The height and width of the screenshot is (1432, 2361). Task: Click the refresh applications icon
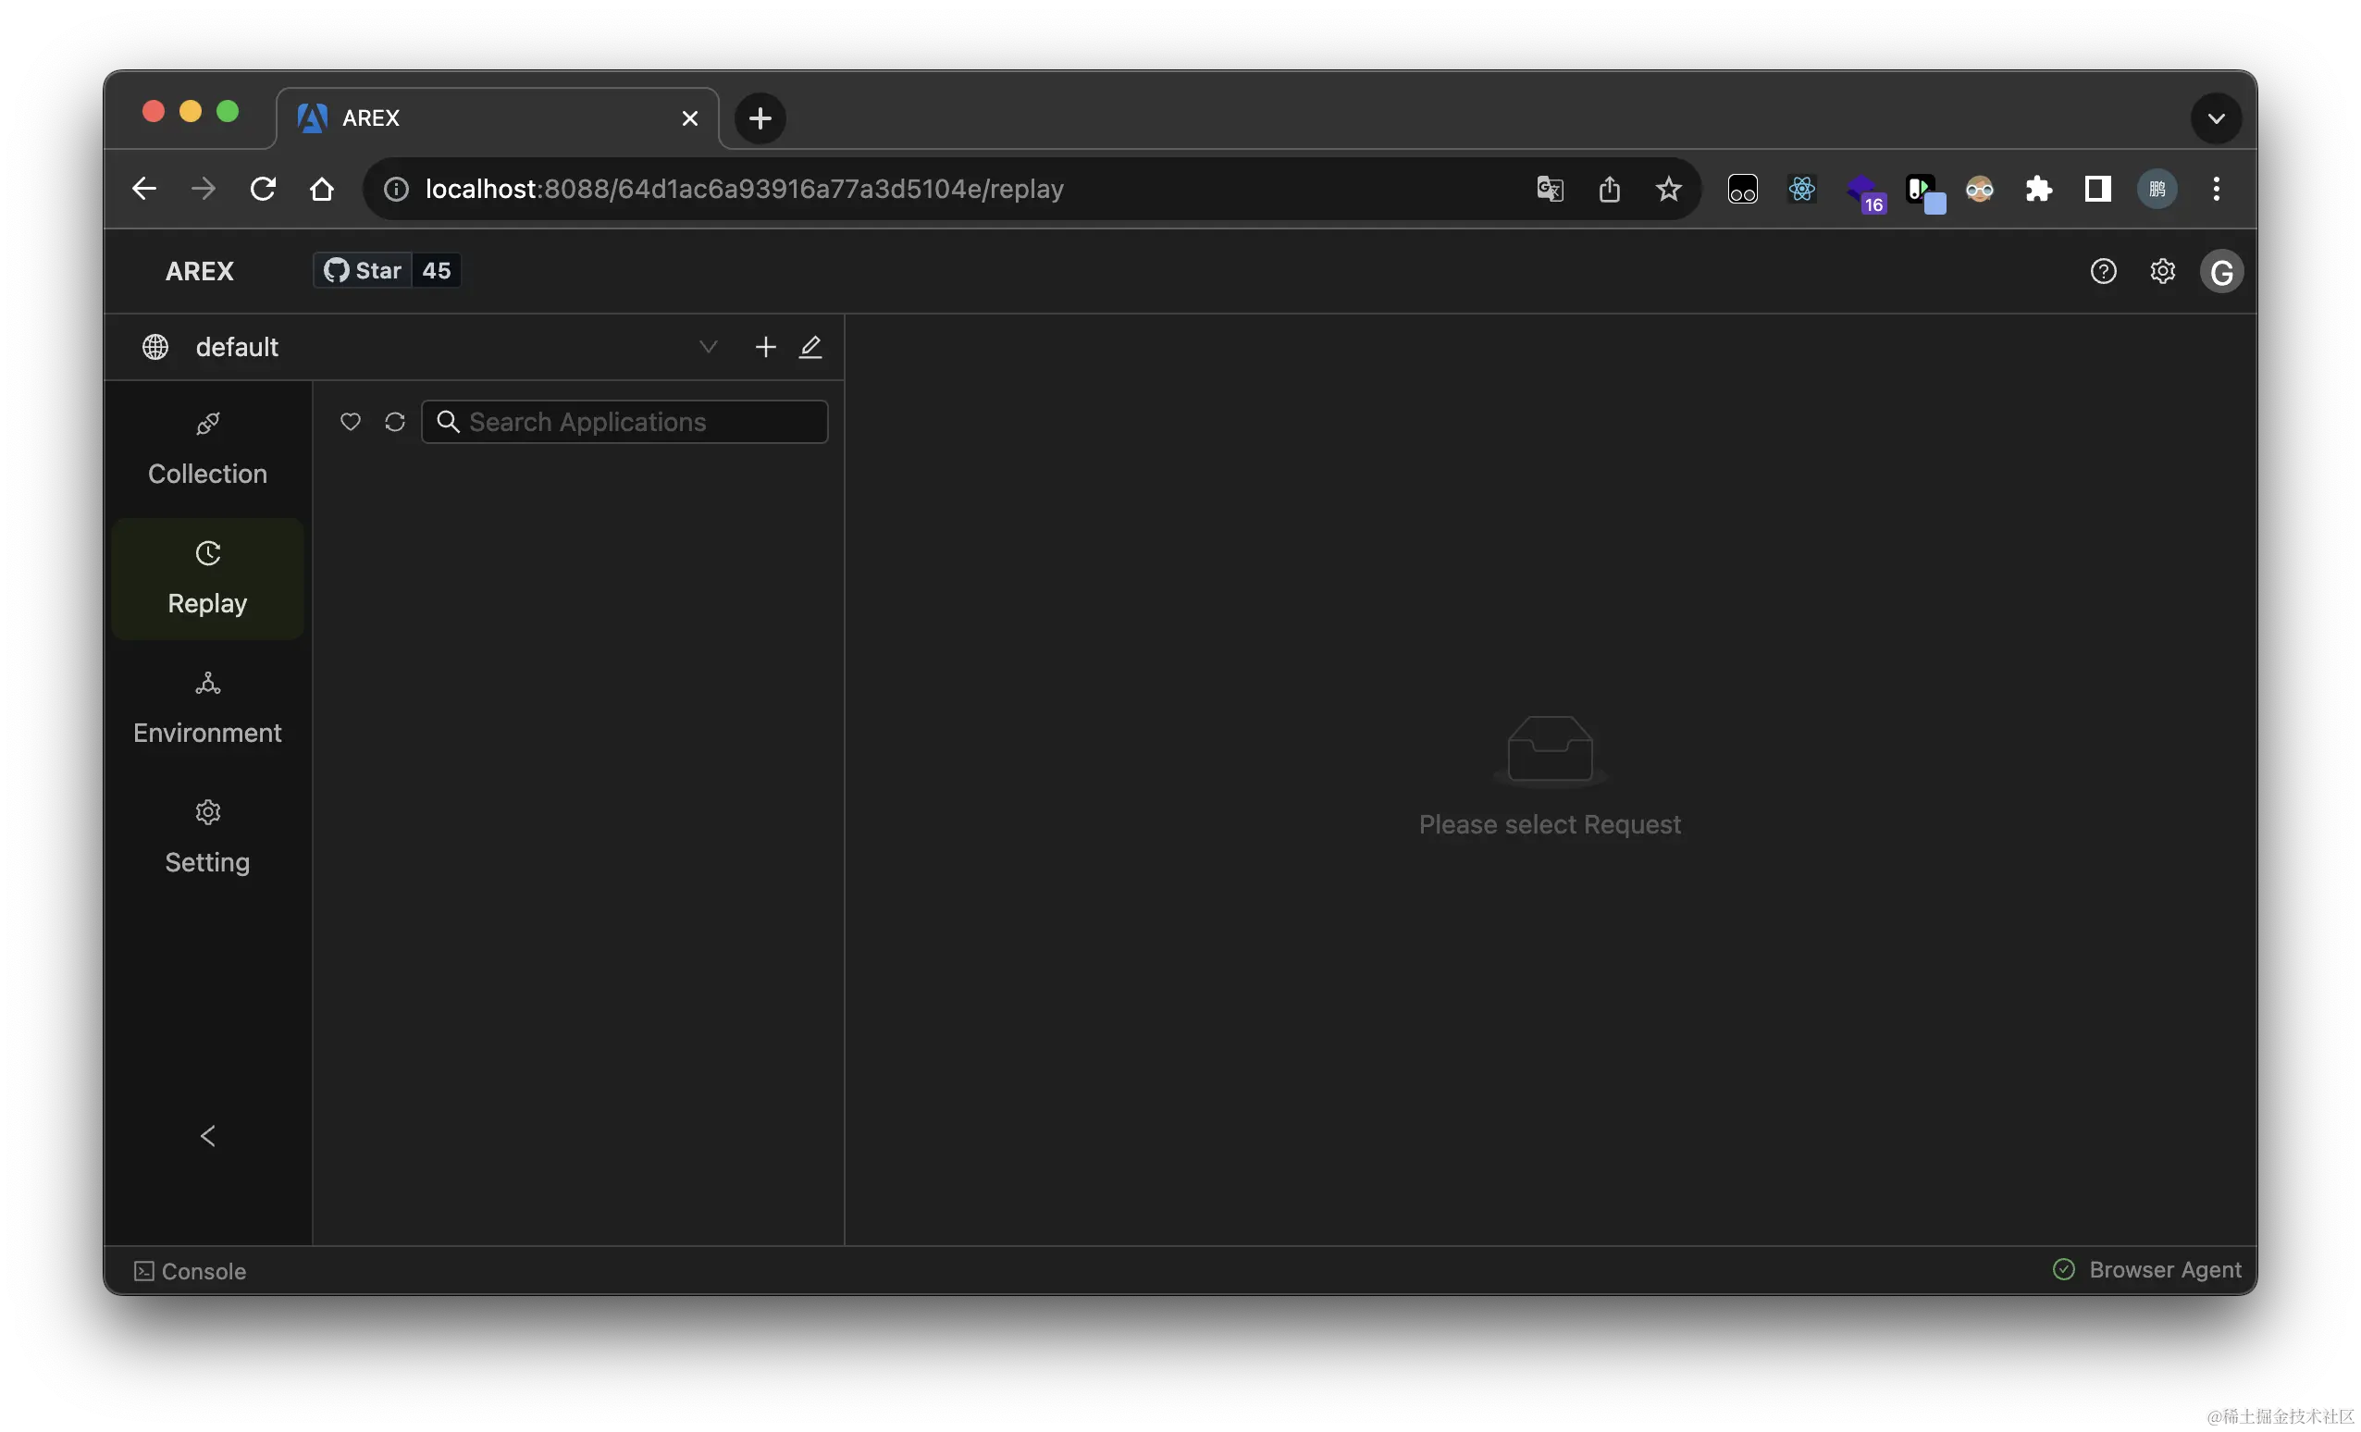[395, 423]
